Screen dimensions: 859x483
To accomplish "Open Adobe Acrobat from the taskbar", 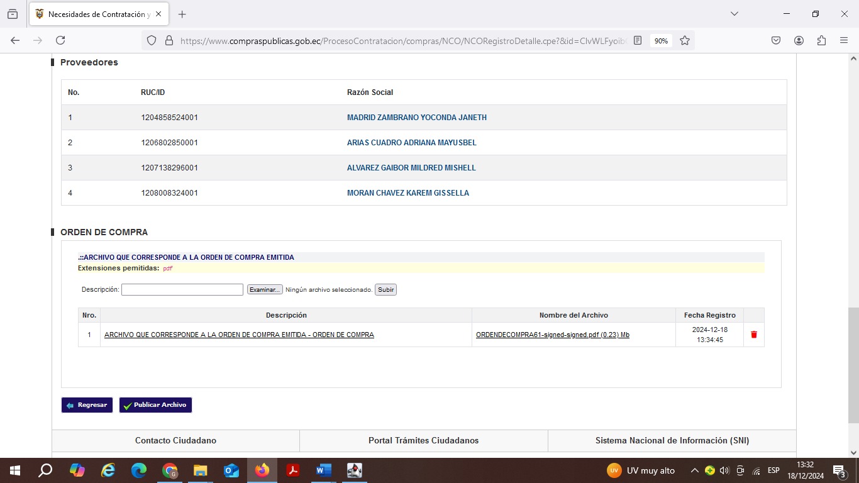I will click(x=293, y=470).
